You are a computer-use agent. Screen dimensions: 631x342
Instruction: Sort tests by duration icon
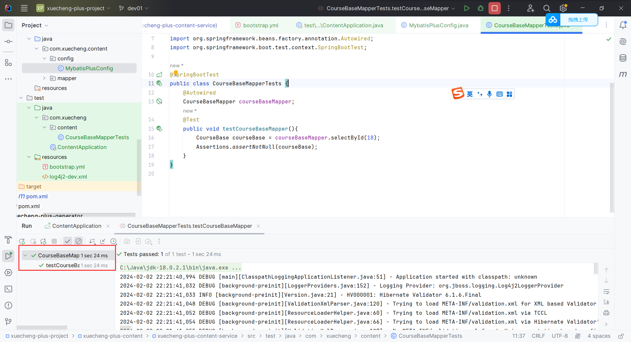92,241
